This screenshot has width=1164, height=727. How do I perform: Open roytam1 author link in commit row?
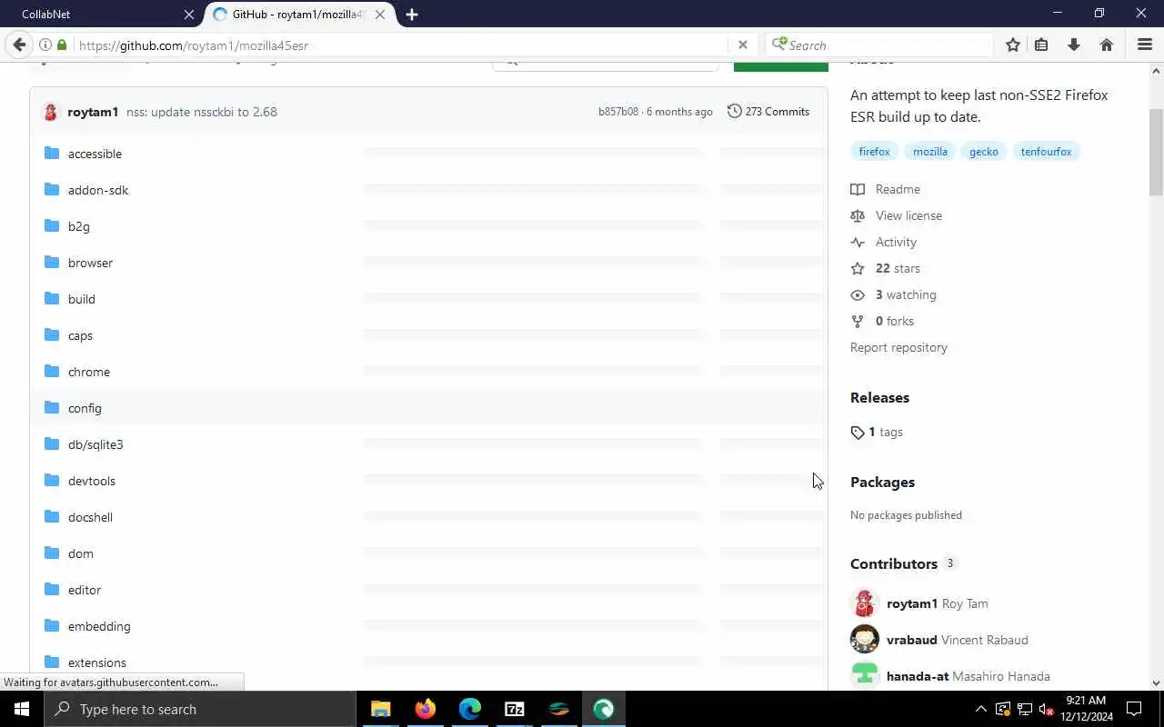(93, 112)
